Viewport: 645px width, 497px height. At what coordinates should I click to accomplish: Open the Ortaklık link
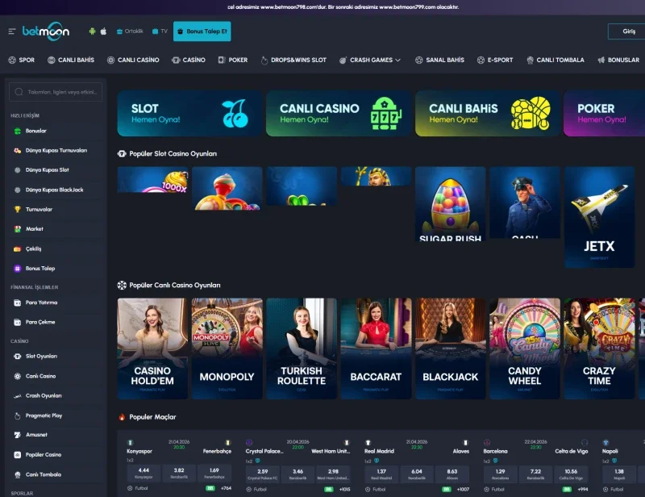[130, 31]
